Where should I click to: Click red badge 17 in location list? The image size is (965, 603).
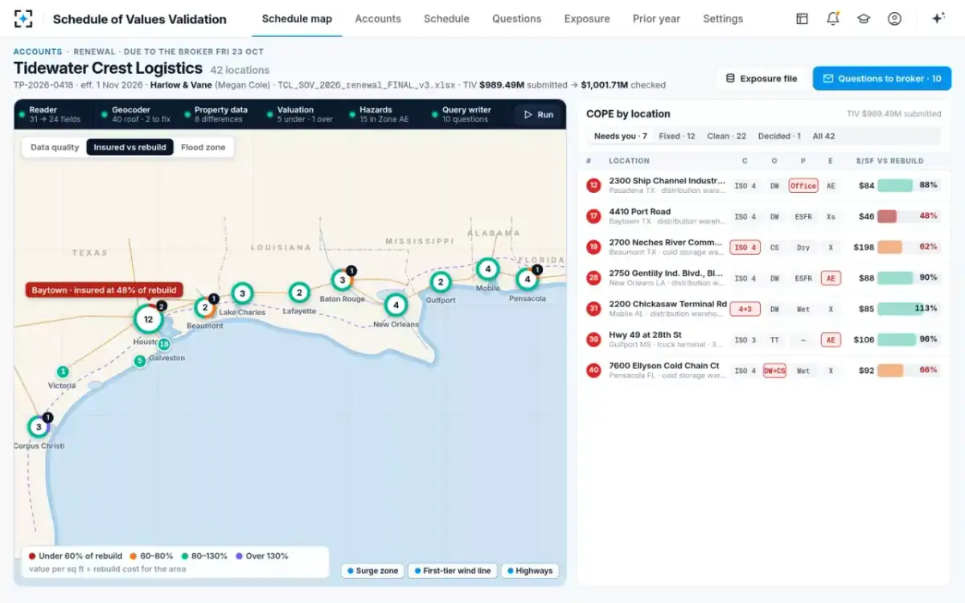(x=593, y=216)
